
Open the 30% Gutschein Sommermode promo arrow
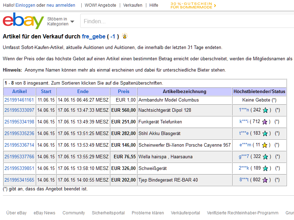click(215, 5)
